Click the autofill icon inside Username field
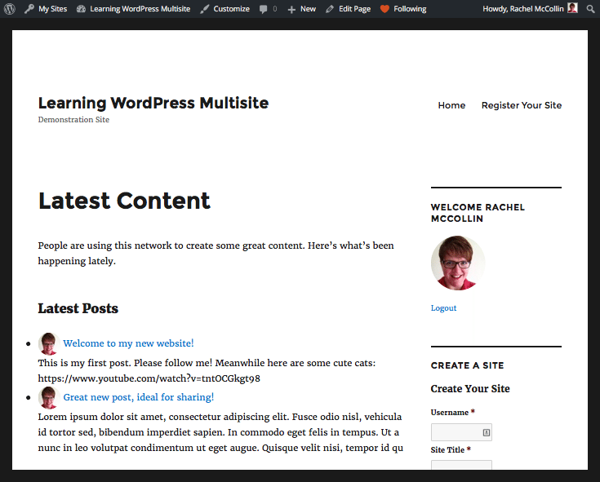The image size is (600, 482). [x=486, y=432]
